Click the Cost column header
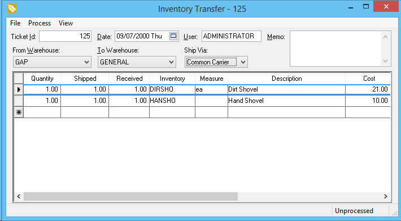 [368, 78]
